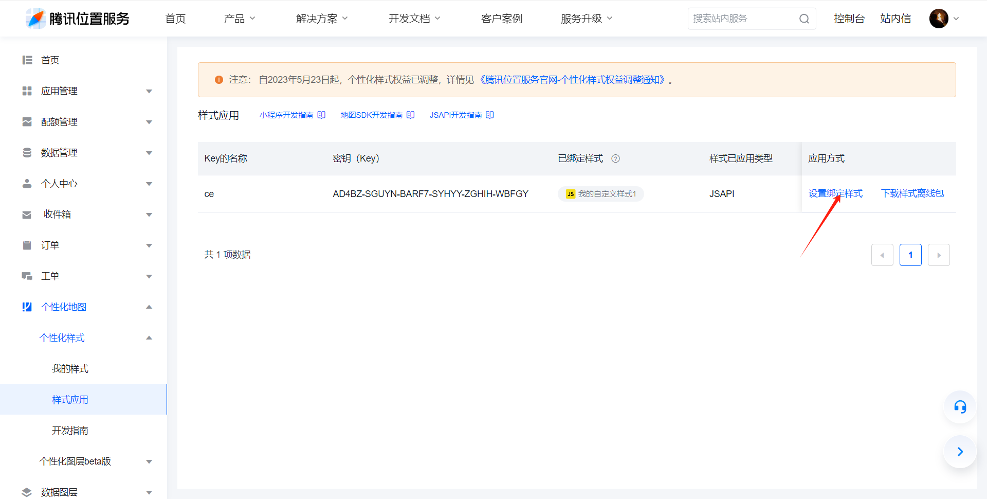Go to previous page arrow

point(882,255)
